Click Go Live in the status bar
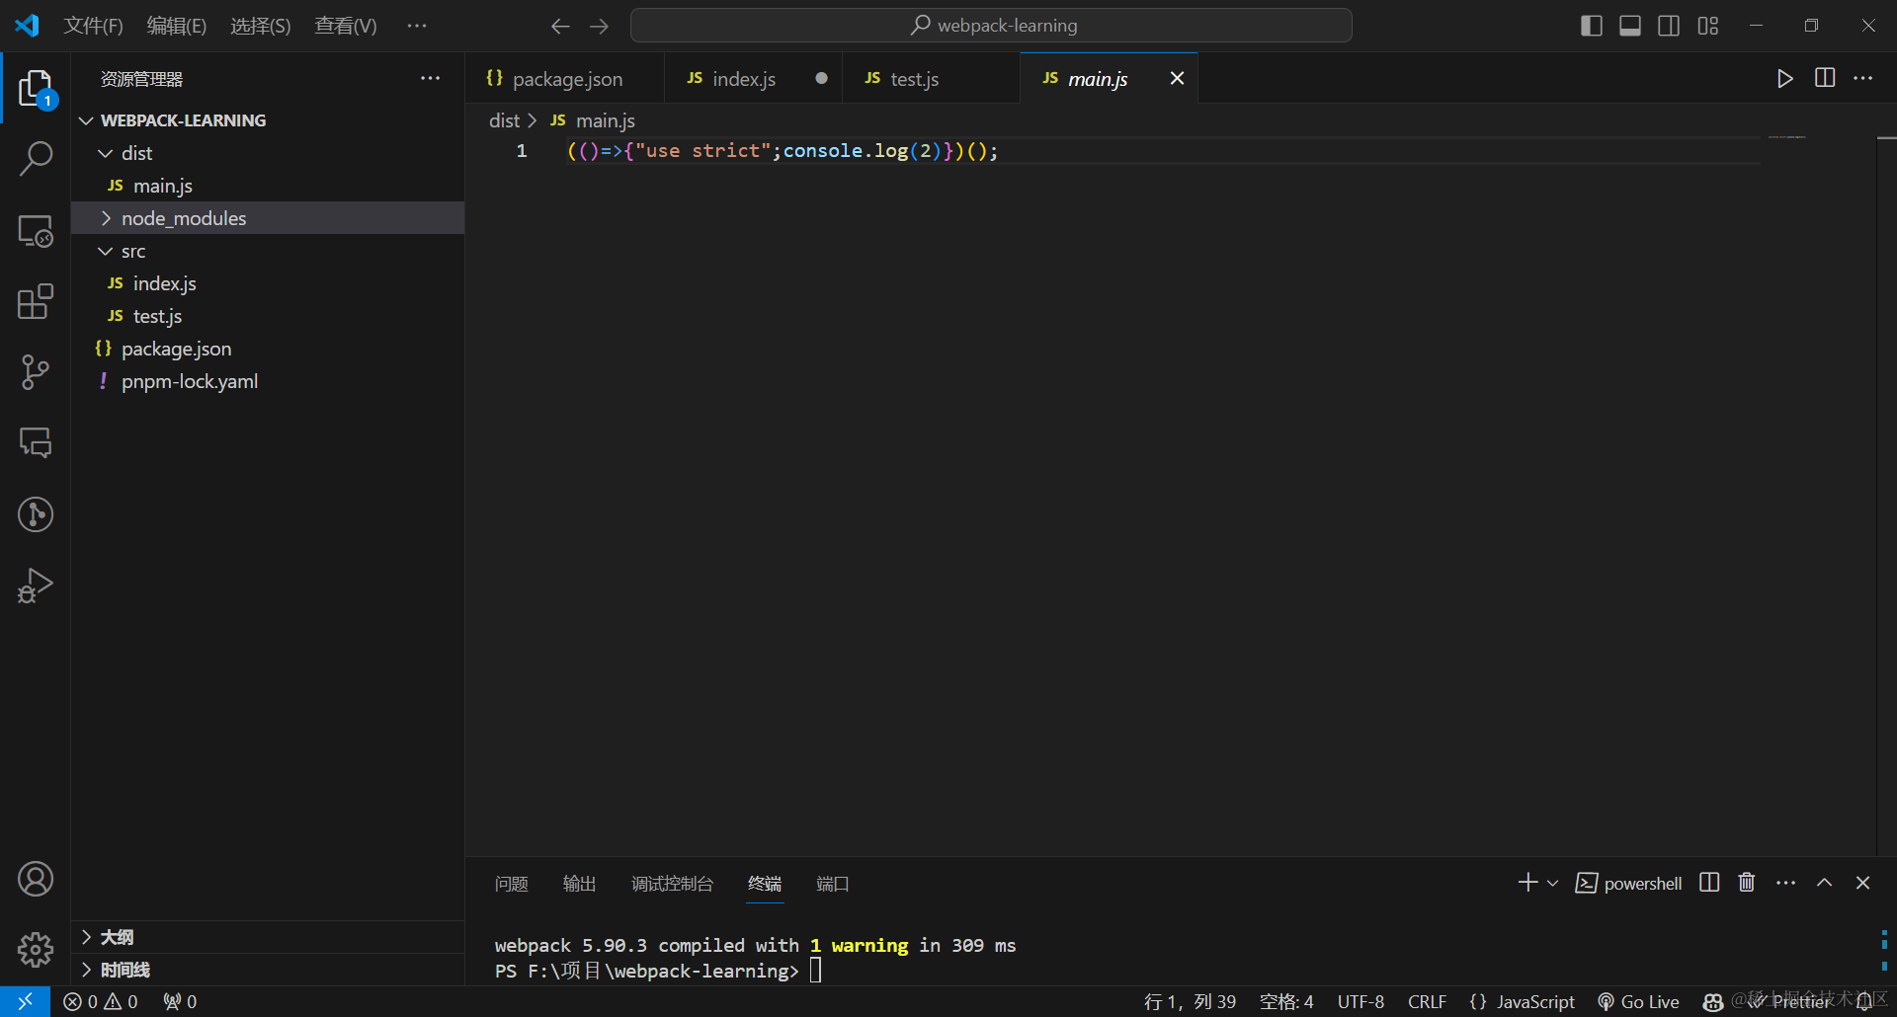The height and width of the screenshot is (1017, 1897). (1638, 1001)
